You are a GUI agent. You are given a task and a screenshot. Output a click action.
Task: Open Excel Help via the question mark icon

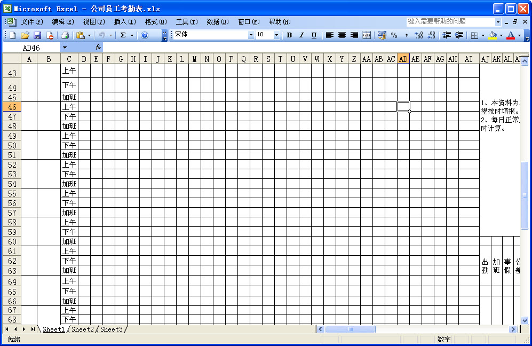coord(145,35)
